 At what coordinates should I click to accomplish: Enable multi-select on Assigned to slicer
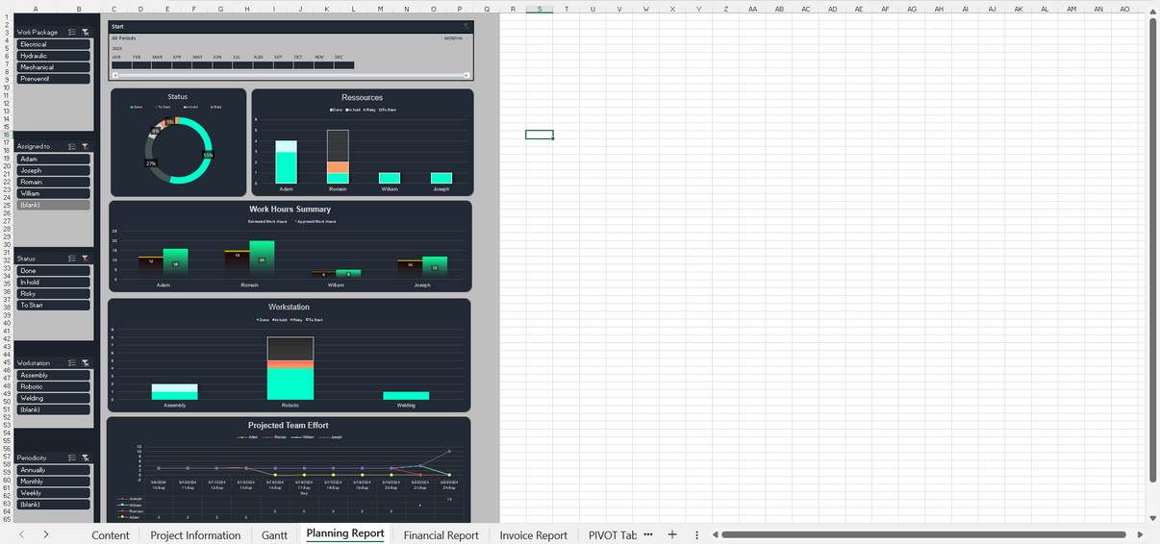pos(72,147)
